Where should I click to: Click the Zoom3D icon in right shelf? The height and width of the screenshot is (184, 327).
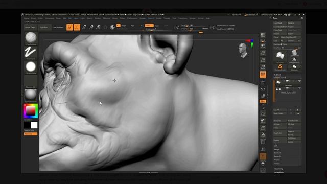(x=263, y=128)
